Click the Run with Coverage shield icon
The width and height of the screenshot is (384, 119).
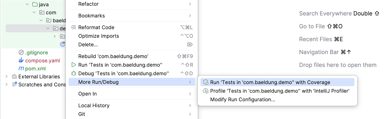(206, 82)
